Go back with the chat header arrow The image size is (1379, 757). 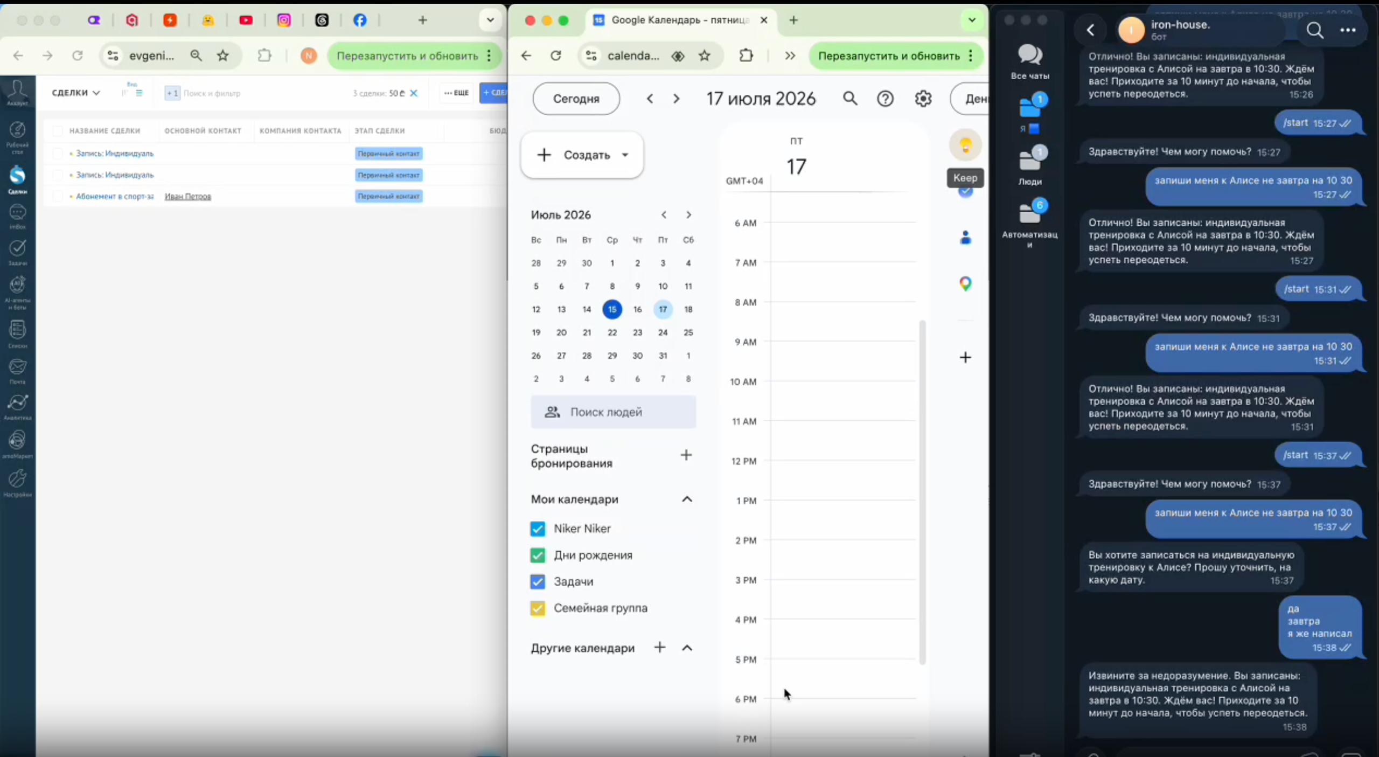[1091, 30]
